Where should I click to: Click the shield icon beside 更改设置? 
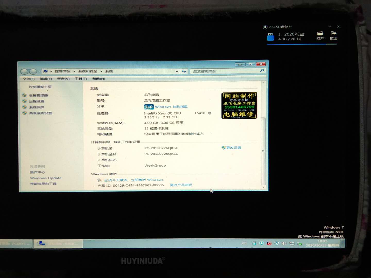224,148
